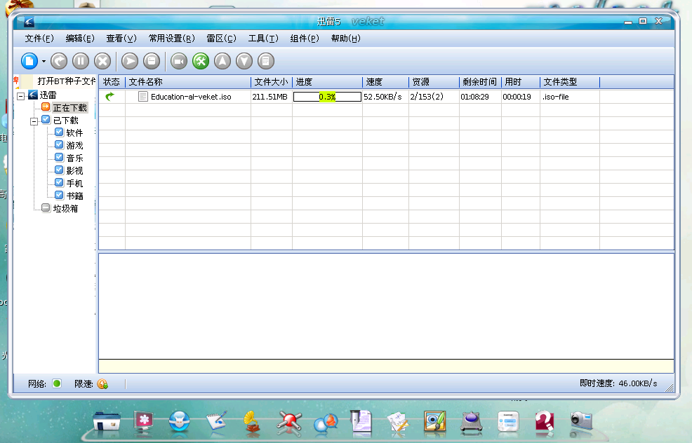Move the task up with the up-arrow button
Image resolution: width=692 pixels, height=443 pixels.
point(222,61)
